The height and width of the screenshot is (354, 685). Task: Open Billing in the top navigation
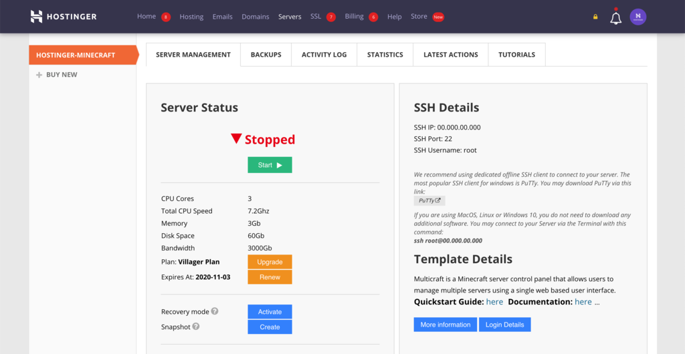point(354,17)
